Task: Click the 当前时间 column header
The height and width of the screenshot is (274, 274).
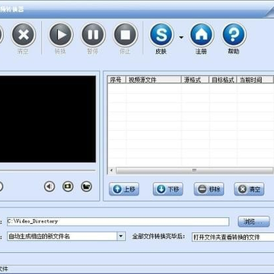Action: tap(255, 80)
